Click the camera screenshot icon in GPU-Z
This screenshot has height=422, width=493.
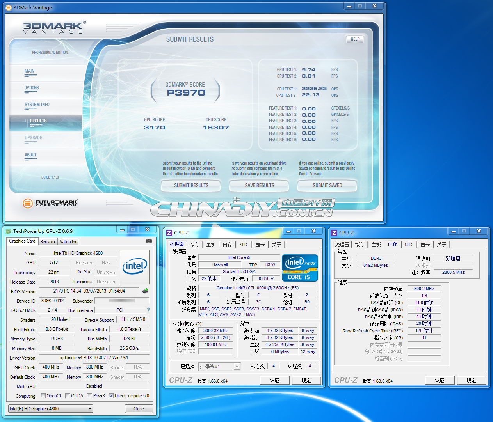pyautogui.click(x=148, y=241)
